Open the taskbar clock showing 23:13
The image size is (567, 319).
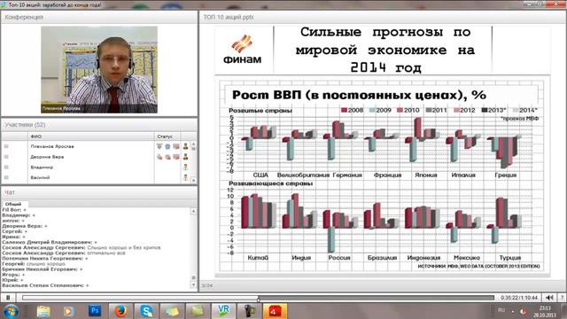[x=545, y=311]
